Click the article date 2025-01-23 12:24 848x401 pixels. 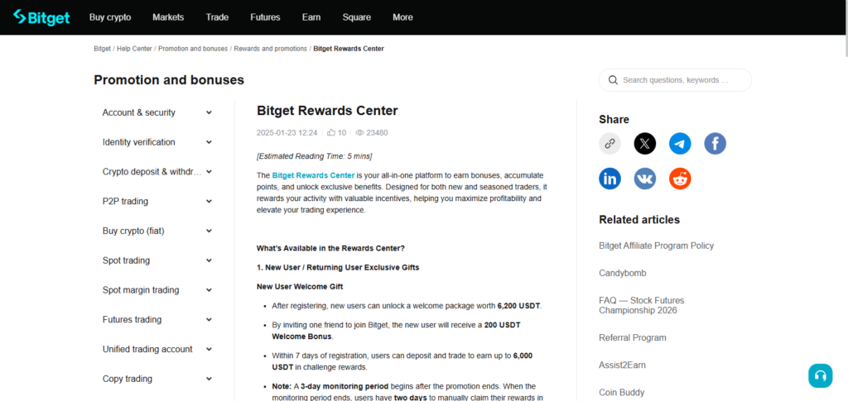coord(287,132)
